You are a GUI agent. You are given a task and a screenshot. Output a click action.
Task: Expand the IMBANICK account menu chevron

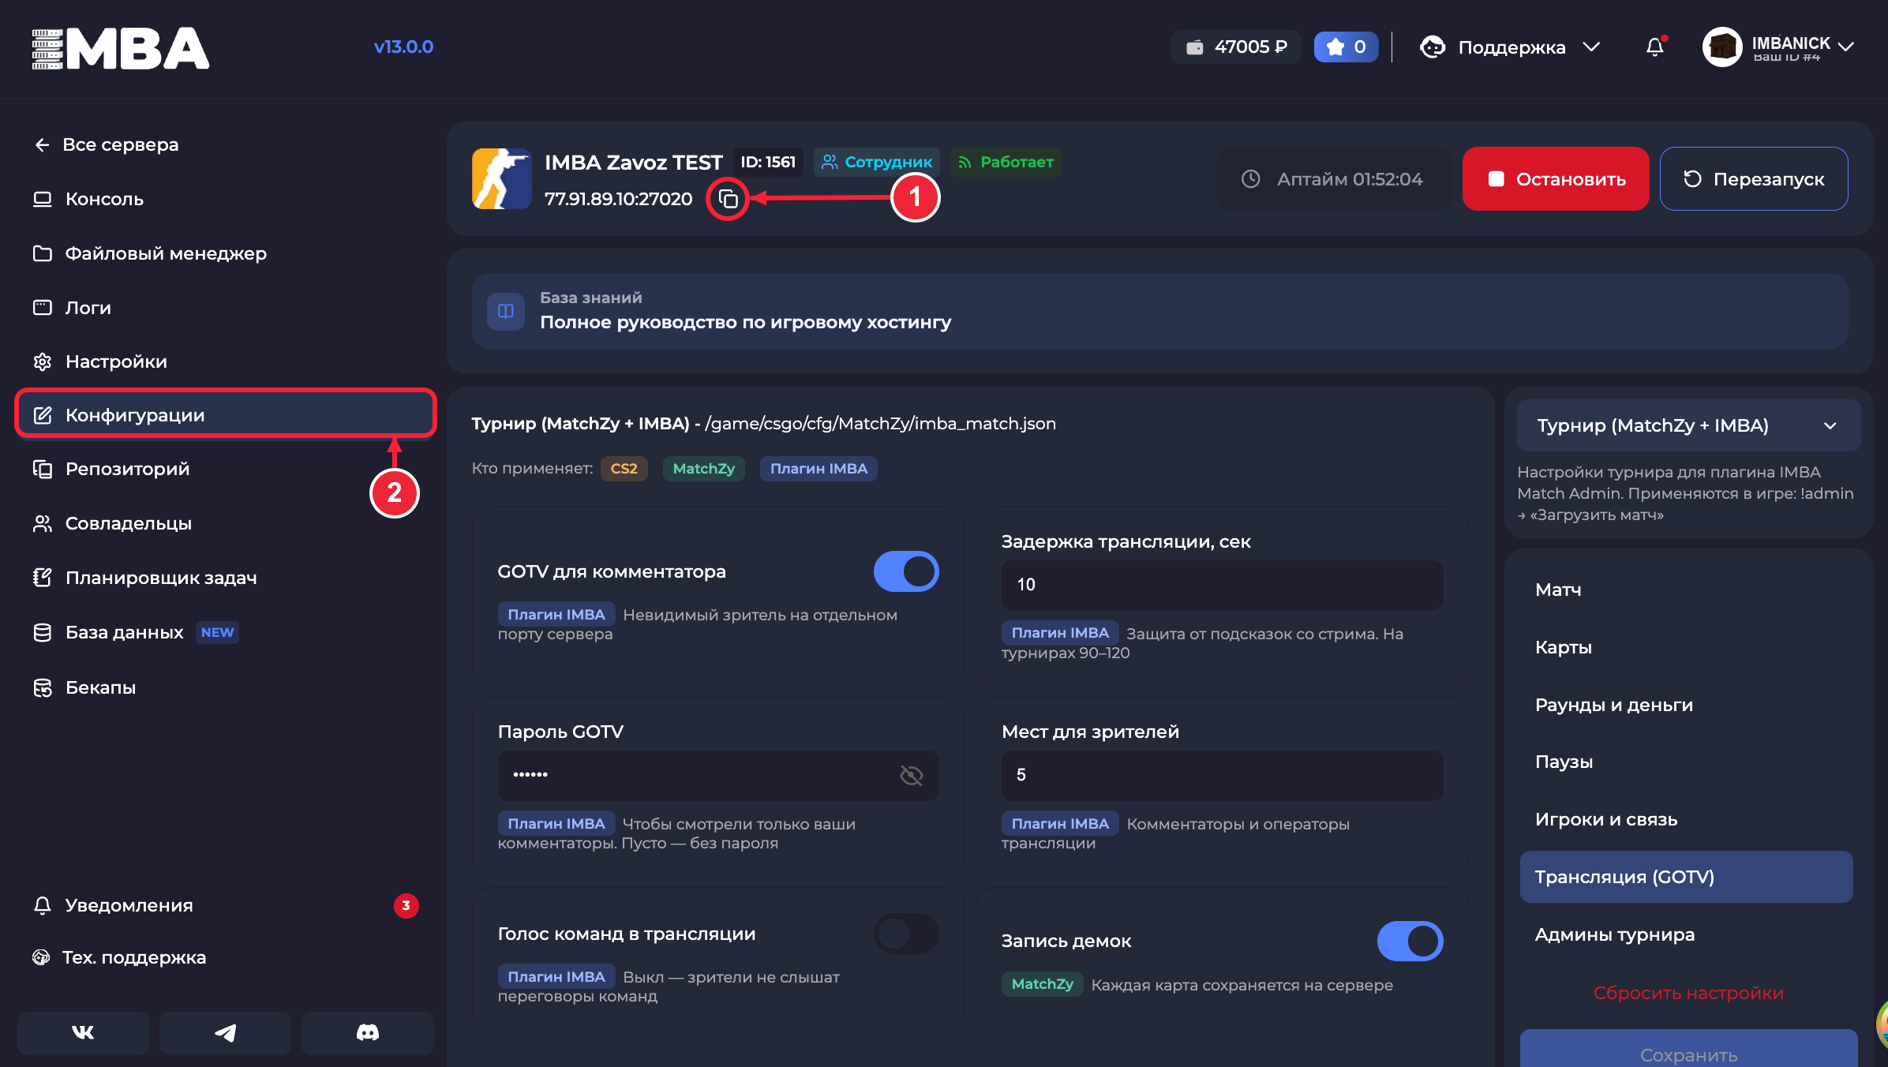point(1845,47)
